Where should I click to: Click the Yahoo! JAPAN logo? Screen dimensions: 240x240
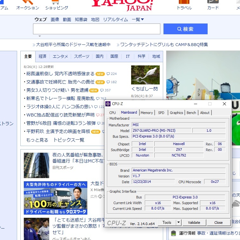[122, 4]
